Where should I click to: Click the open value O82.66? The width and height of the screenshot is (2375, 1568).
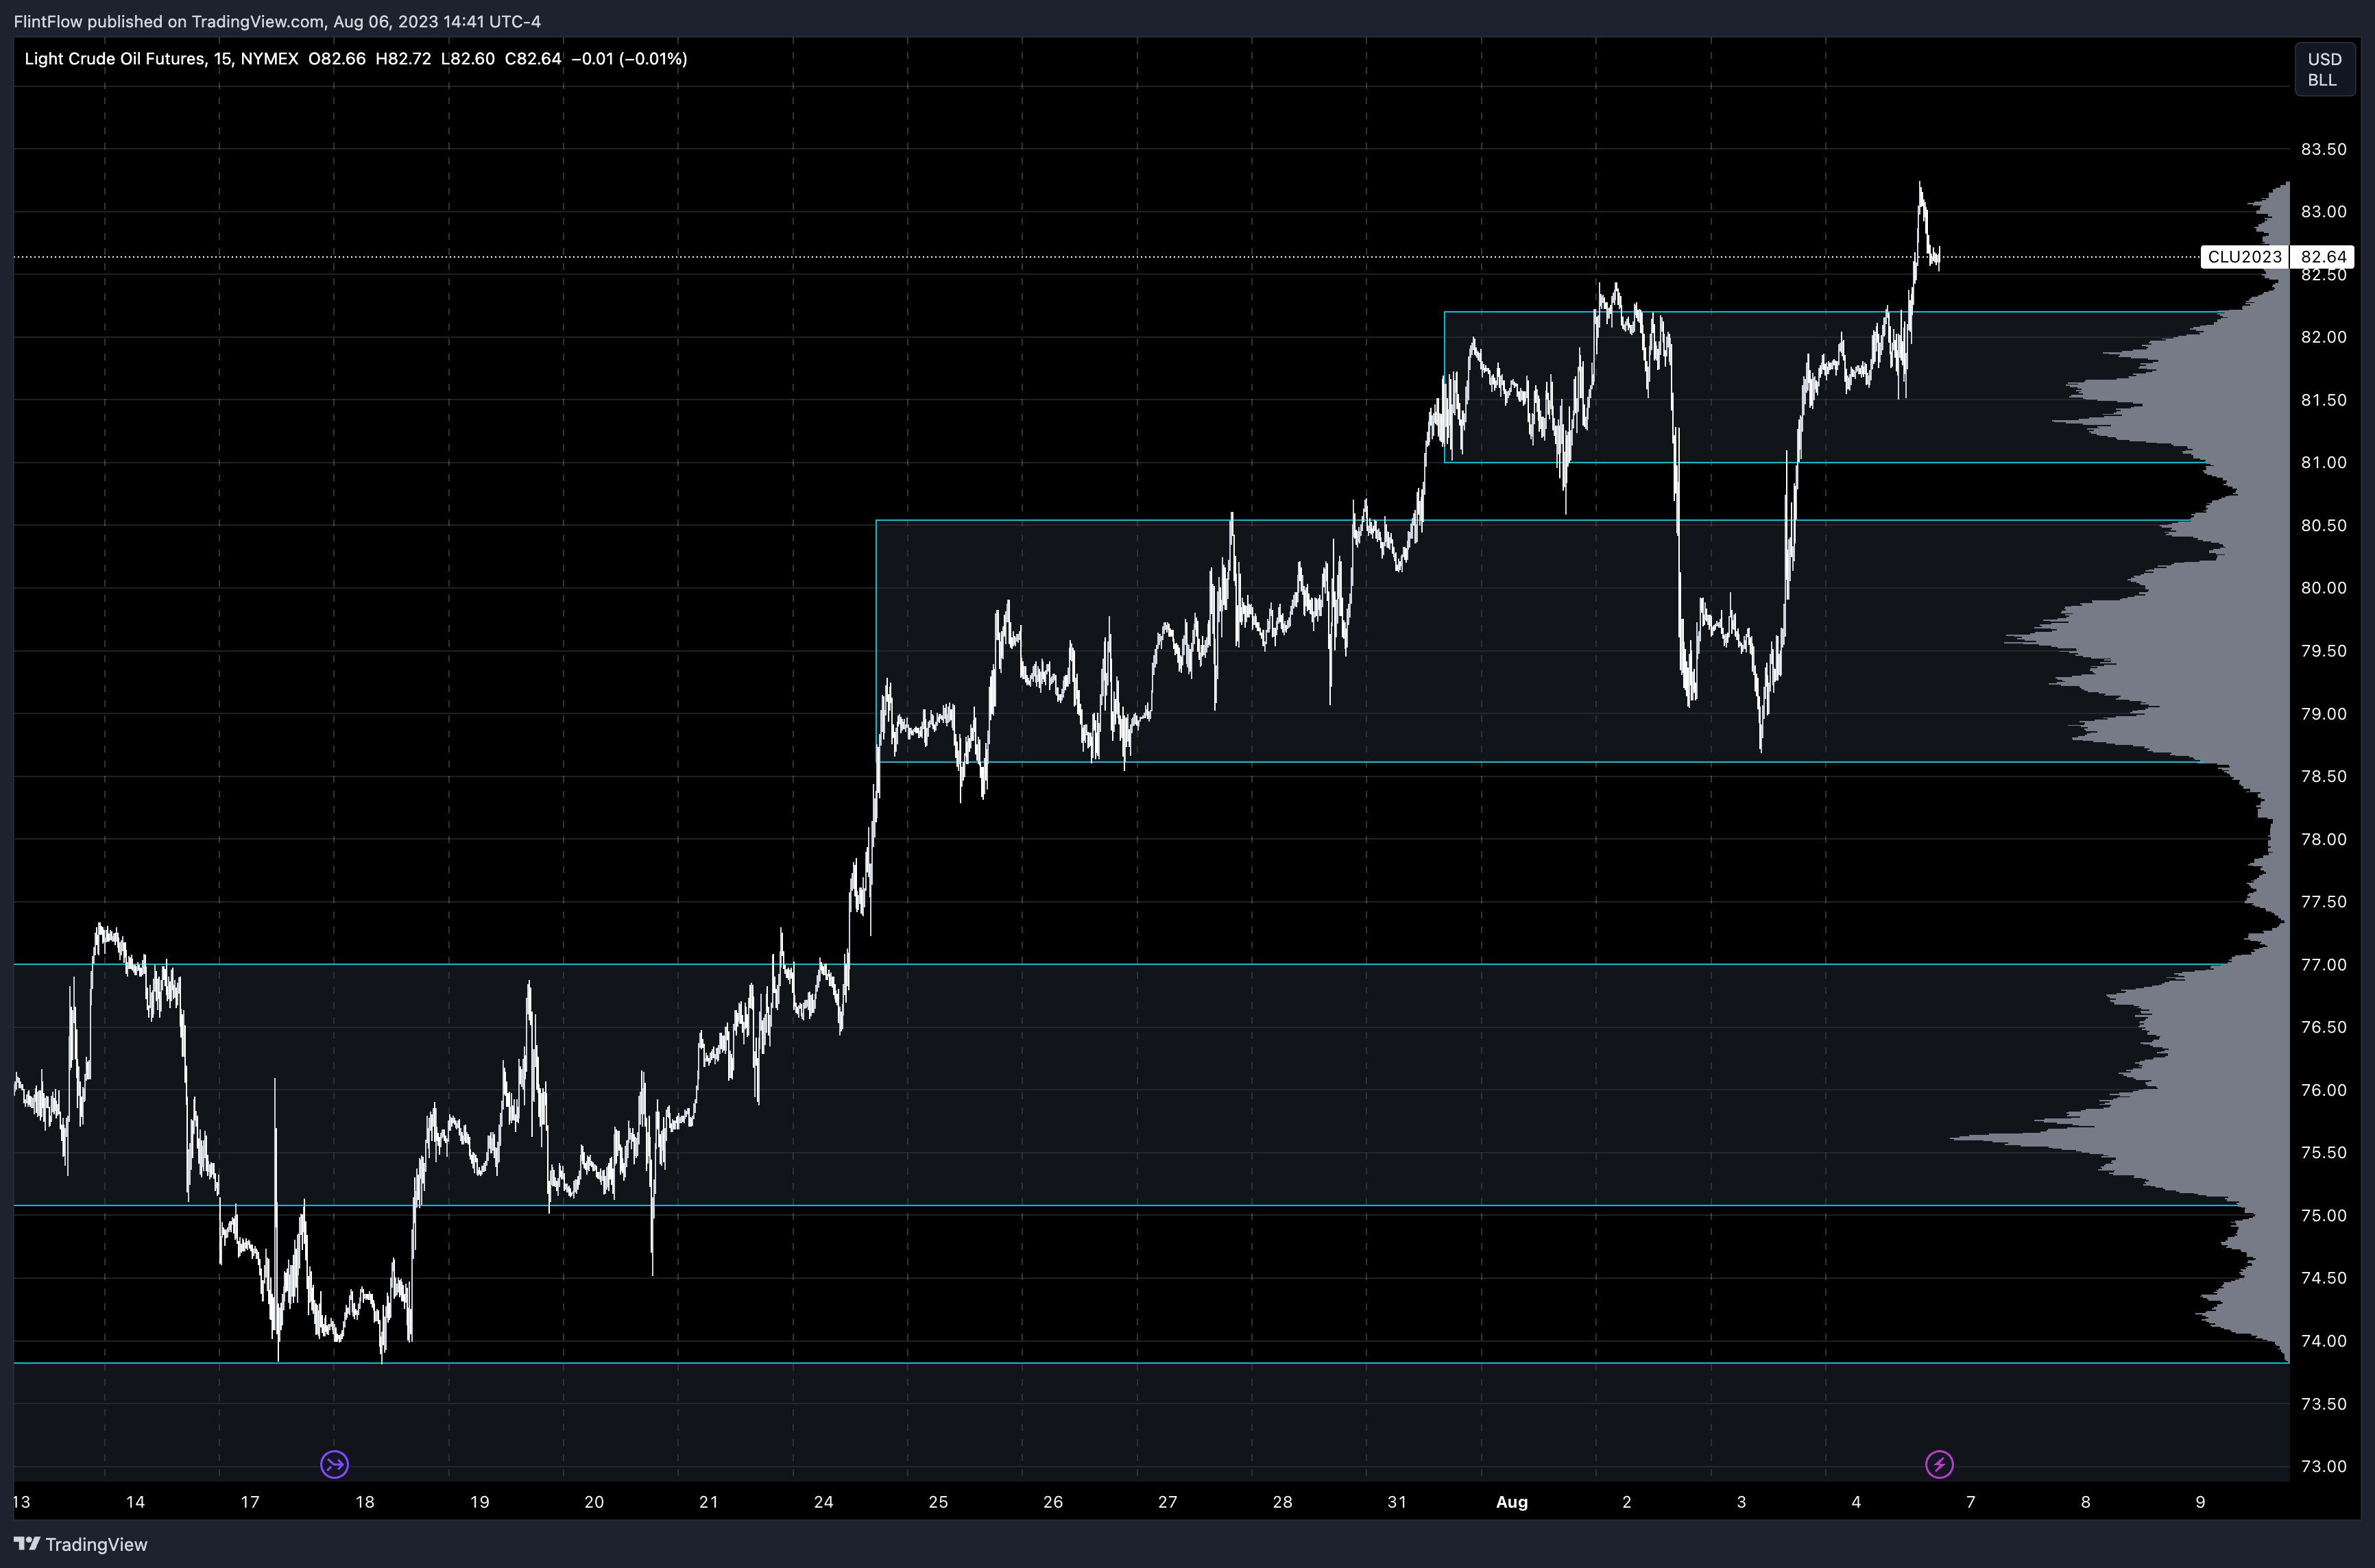(337, 59)
